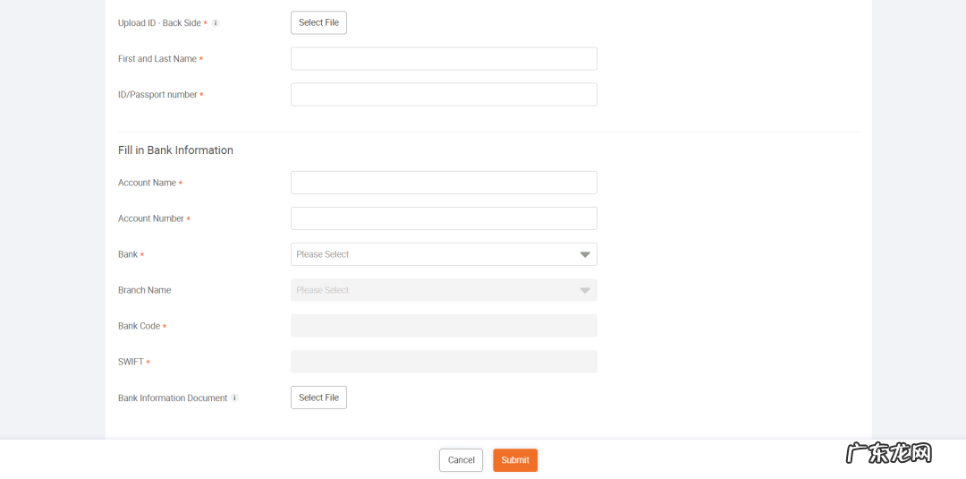Click the 'Upload ID - Back Side' label text
Viewport: 966px width, 479px height.
(159, 23)
